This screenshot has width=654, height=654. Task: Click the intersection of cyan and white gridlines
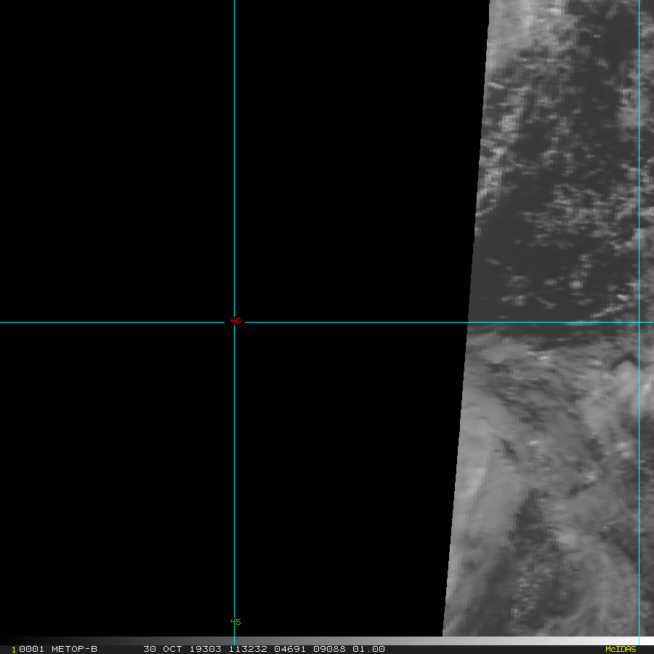click(234, 322)
